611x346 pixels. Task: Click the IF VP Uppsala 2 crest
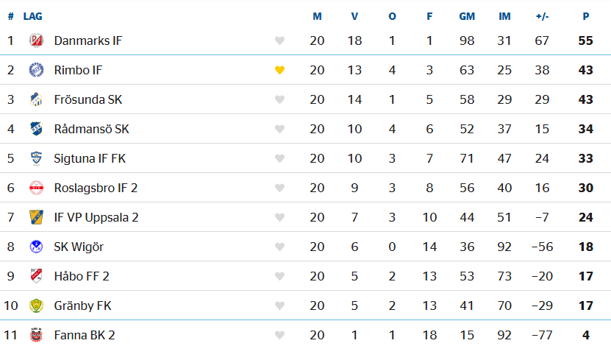[x=36, y=217]
